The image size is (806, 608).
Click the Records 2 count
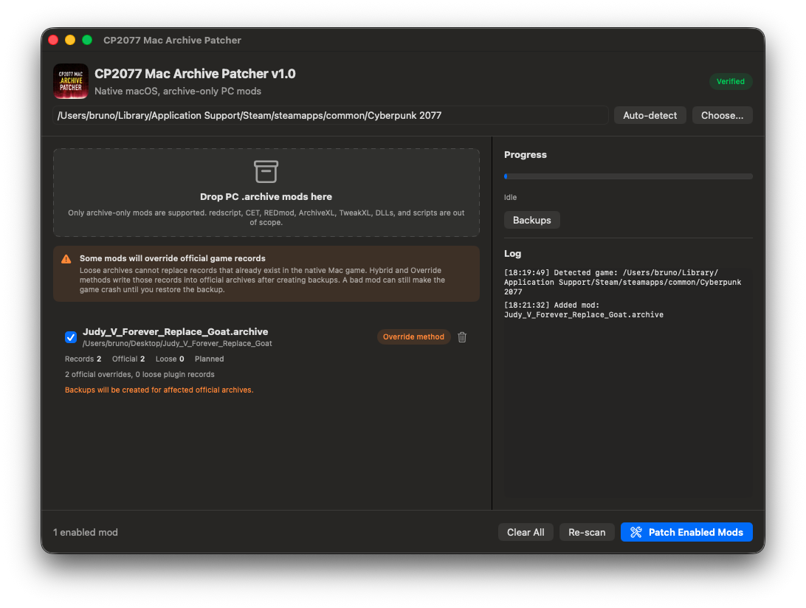83,359
